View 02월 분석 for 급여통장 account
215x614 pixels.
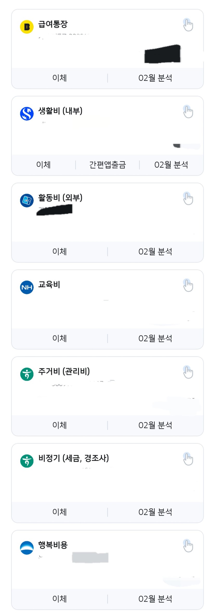(x=155, y=78)
